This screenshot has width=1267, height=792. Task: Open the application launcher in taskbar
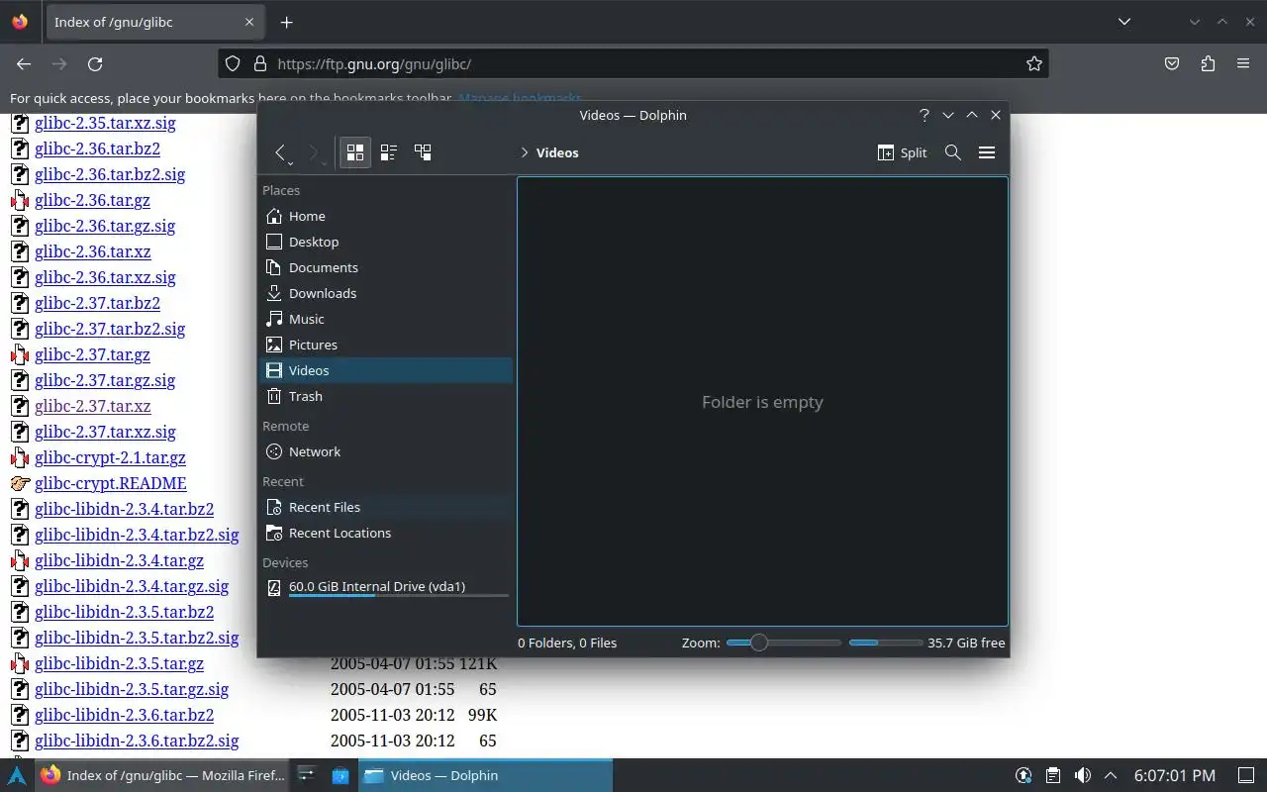point(17,775)
